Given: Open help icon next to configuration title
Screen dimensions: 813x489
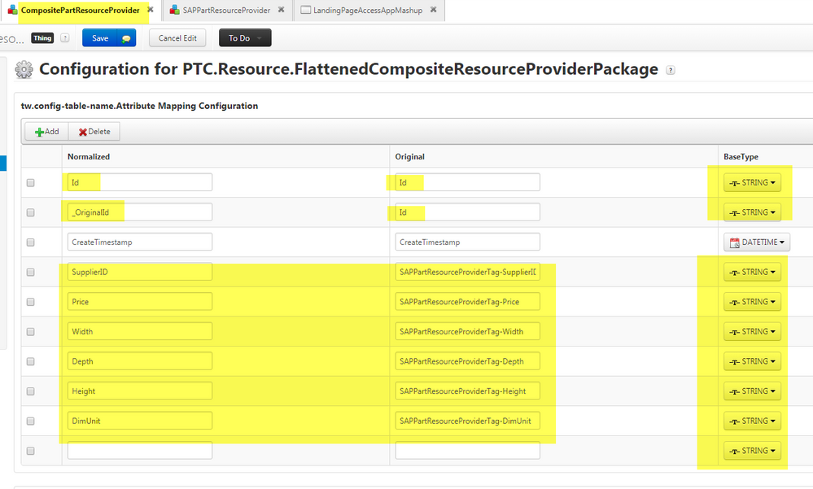Looking at the screenshot, I should point(671,70).
